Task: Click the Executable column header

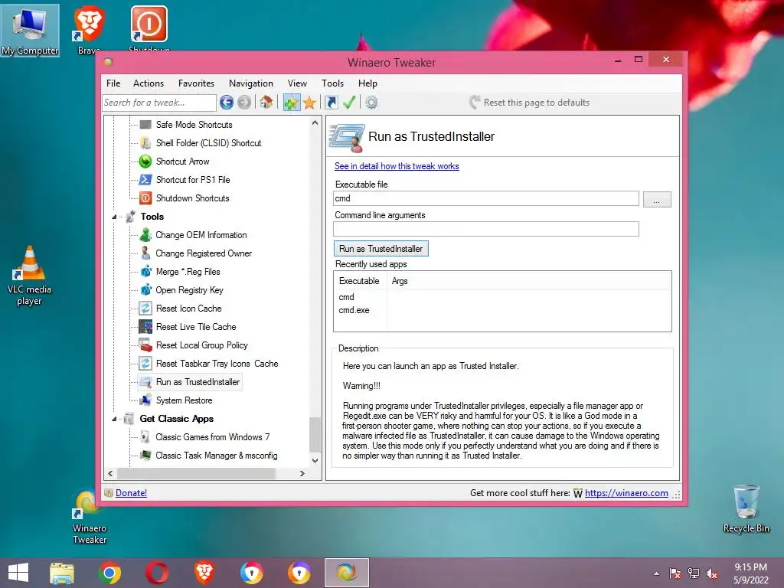Action: (360, 281)
